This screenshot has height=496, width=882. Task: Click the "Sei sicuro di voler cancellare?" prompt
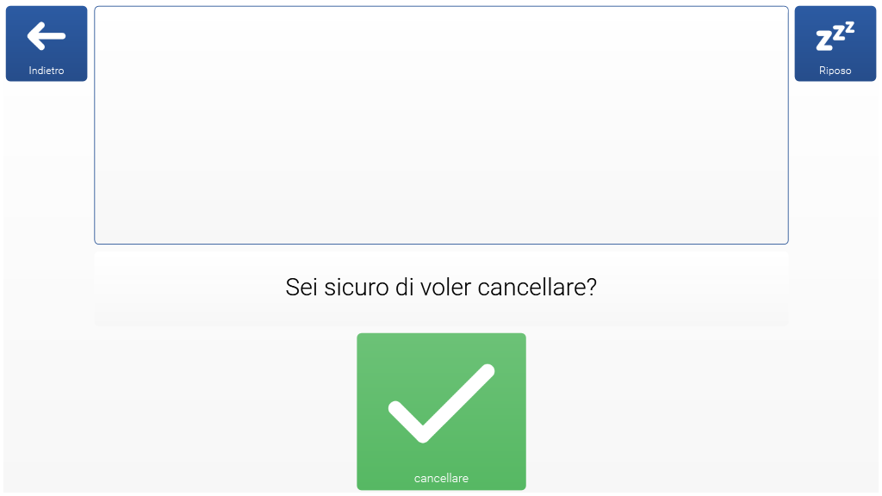click(441, 288)
